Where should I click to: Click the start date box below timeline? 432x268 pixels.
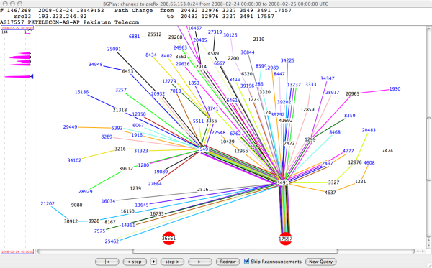(x=17, y=251)
